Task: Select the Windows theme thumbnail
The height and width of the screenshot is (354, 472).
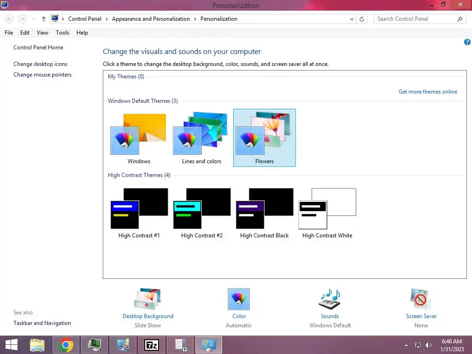Action: [x=139, y=138]
